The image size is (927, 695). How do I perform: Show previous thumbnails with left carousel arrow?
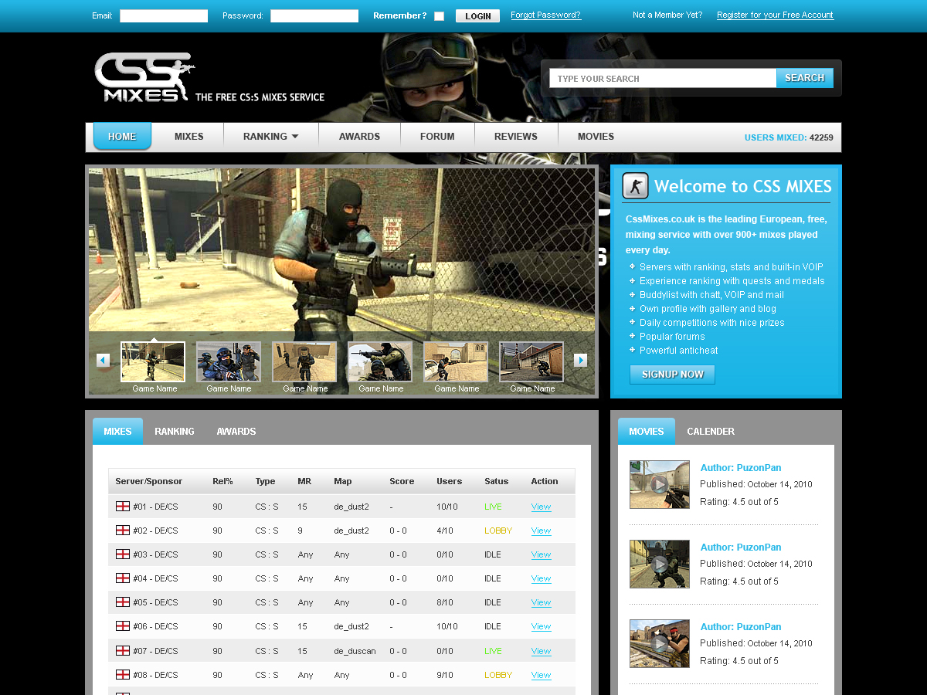(103, 360)
